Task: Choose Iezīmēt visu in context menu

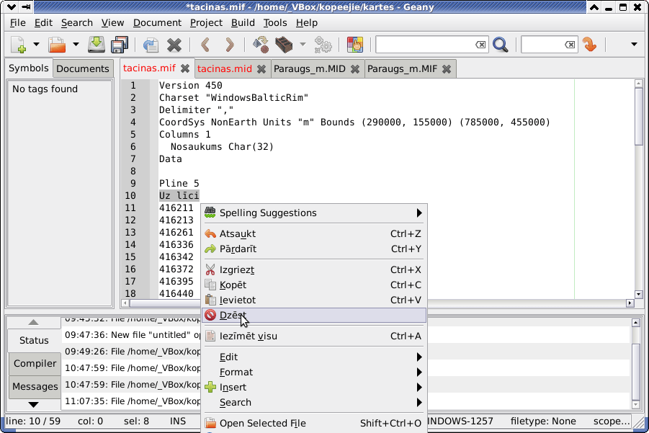Action: [x=314, y=336]
